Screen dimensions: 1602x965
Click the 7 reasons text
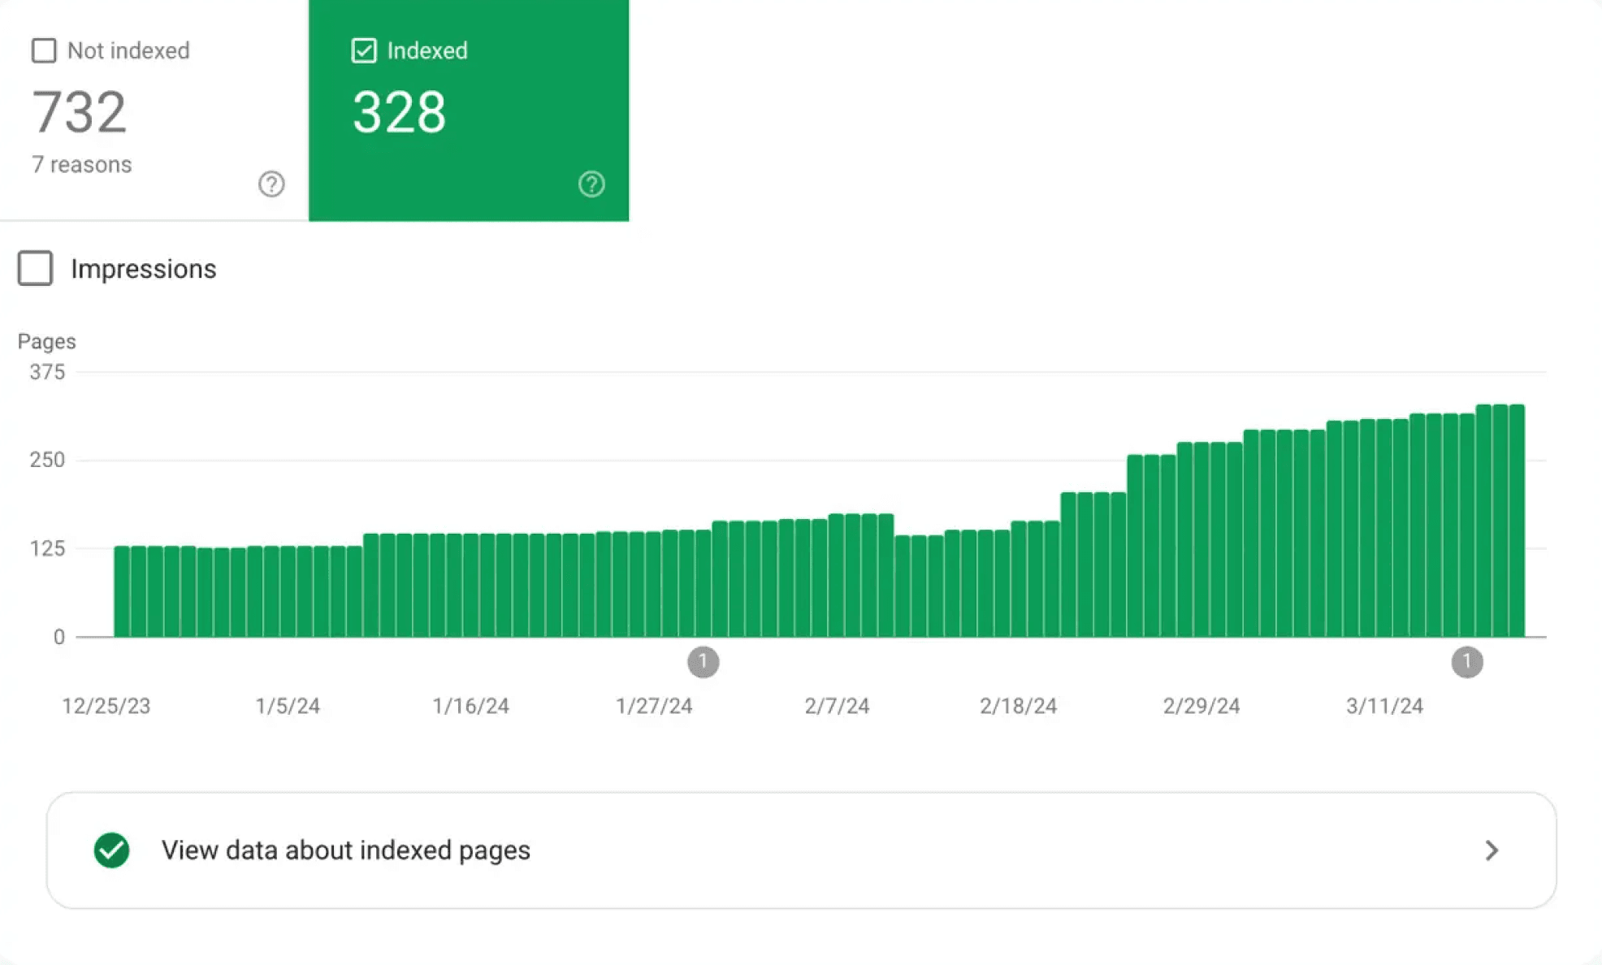point(81,165)
